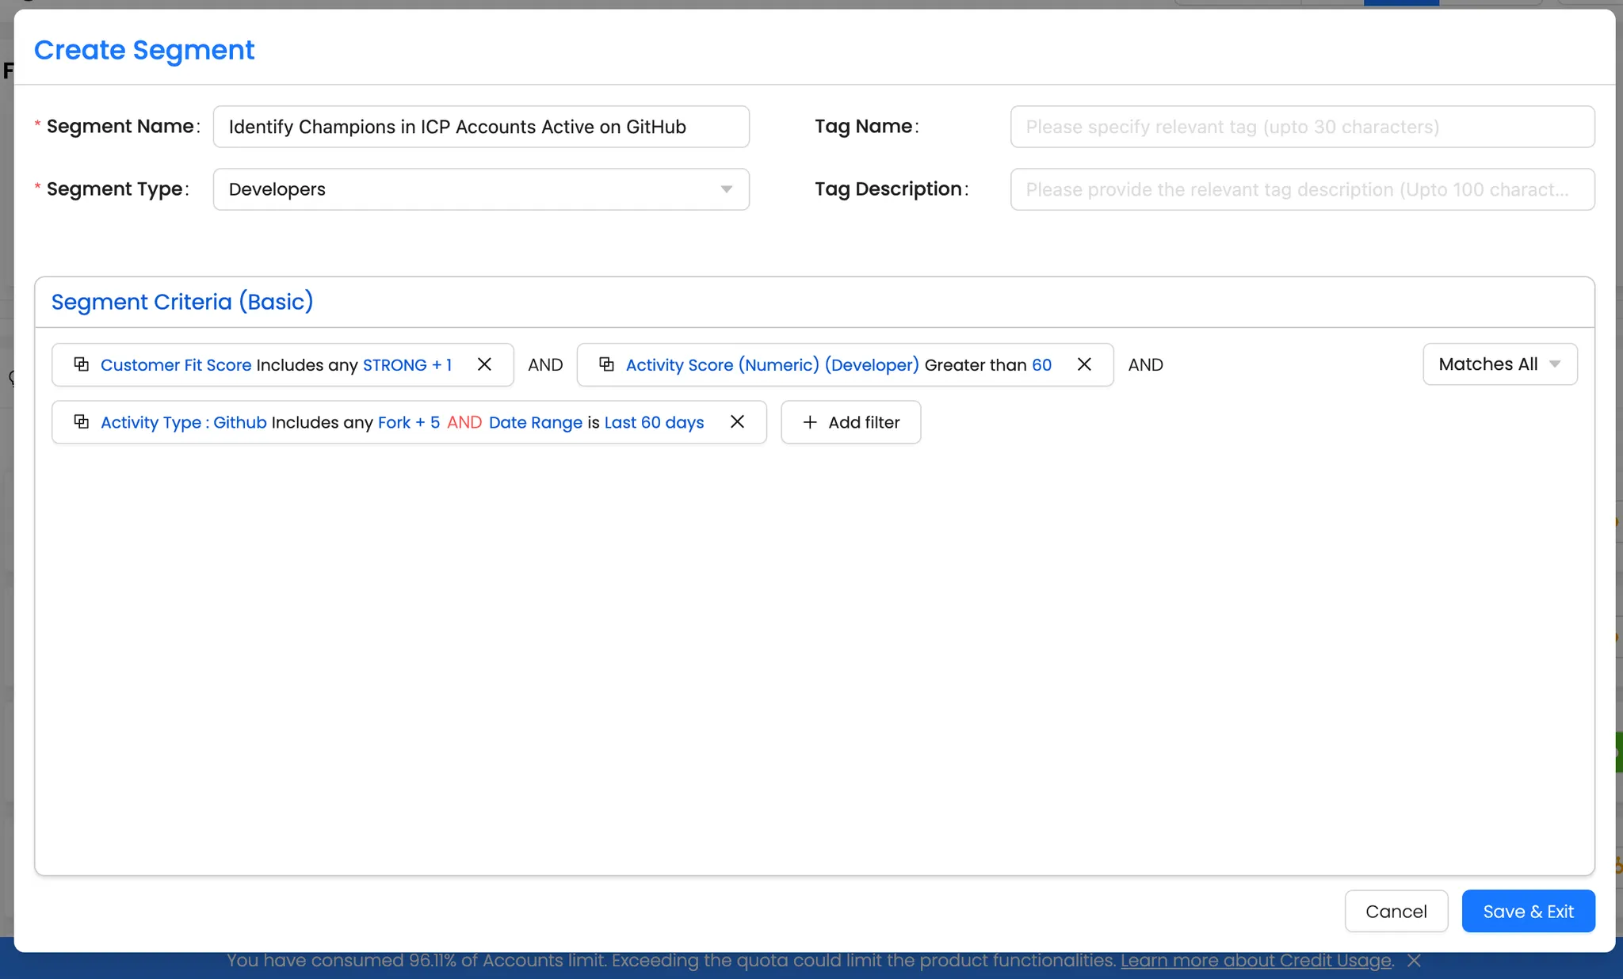1623x979 pixels.
Task: Cancel segment creation
Action: tap(1396, 912)
